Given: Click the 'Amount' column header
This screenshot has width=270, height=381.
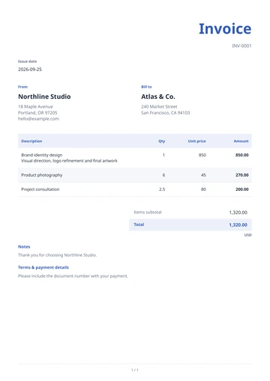Looking at the screenshot, I should 241,141.
